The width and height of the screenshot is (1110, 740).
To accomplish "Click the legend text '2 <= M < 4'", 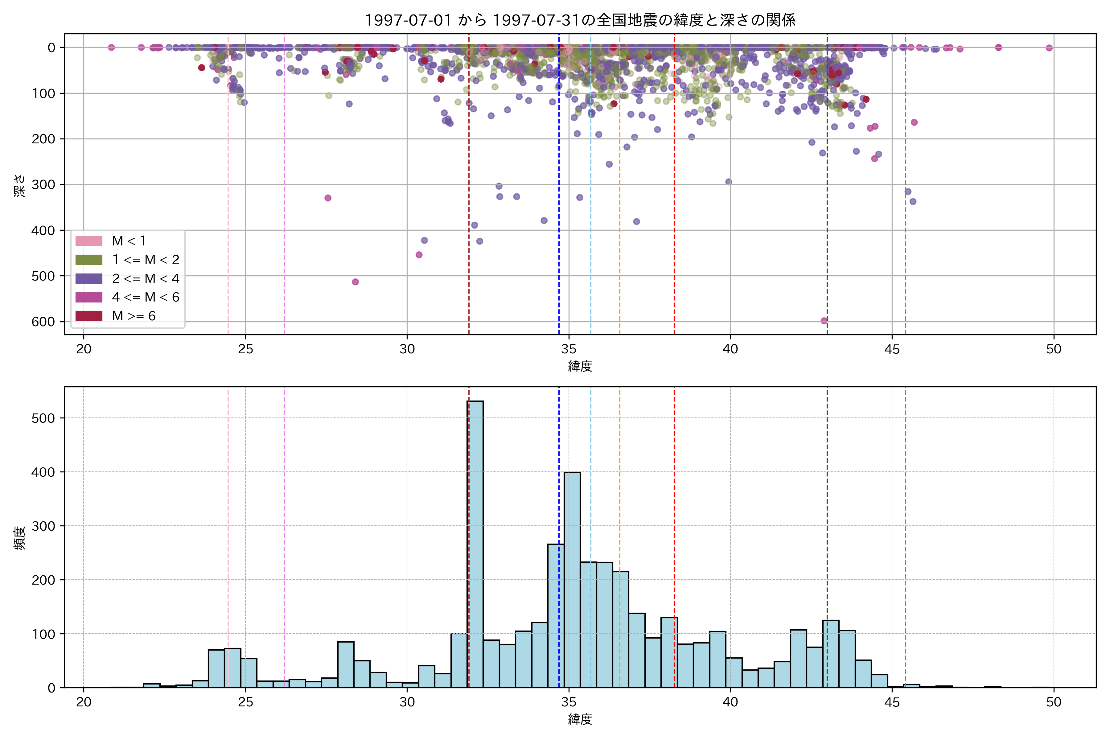I will click(145, 278).
